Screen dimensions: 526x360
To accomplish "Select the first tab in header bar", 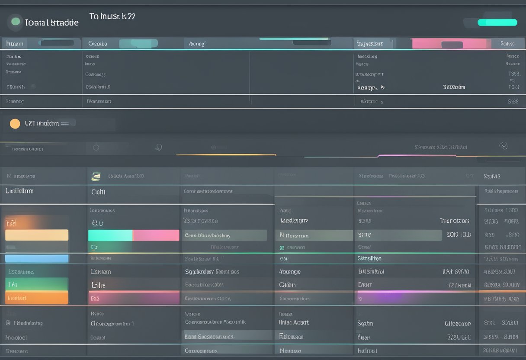I will point(14,44).
